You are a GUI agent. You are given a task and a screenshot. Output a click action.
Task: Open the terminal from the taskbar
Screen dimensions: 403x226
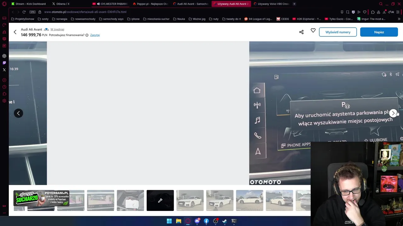pyautogui.click(x=234, y=221)
